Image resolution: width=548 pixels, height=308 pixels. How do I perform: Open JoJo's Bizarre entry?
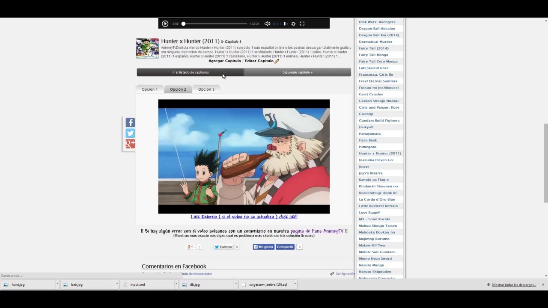coord(371,173)
